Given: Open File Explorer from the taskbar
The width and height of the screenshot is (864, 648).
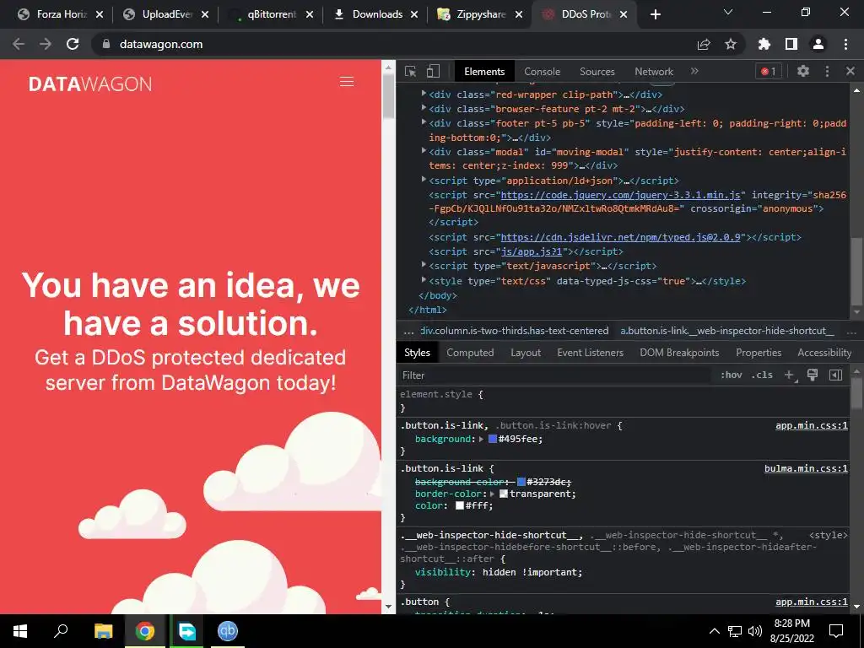Looking at the screenshot, I should click(x=103, y=631).
